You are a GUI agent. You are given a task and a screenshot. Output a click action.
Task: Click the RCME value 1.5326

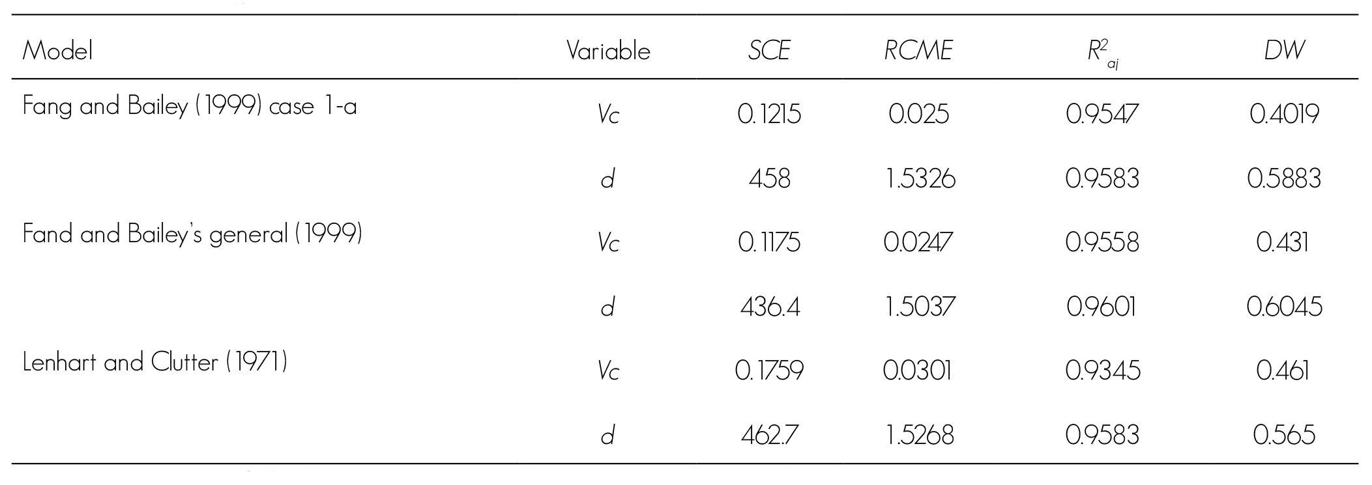pos(920,178)
